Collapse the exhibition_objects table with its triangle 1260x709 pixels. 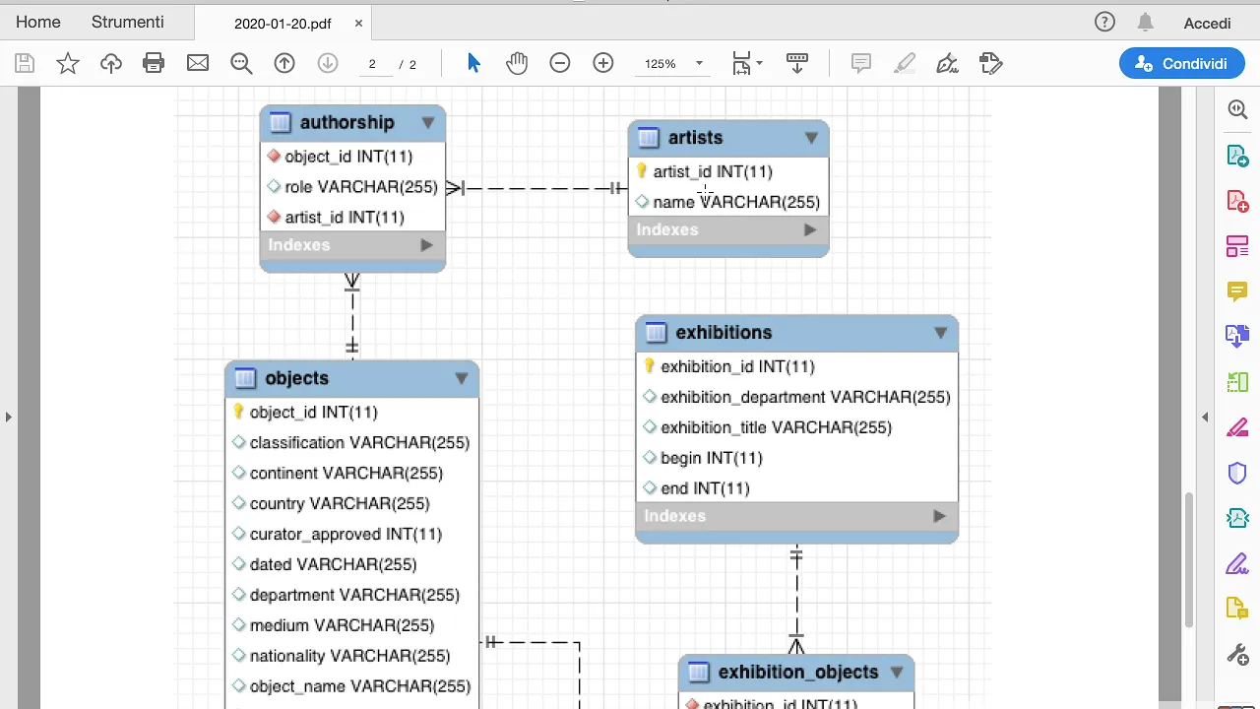897,673
